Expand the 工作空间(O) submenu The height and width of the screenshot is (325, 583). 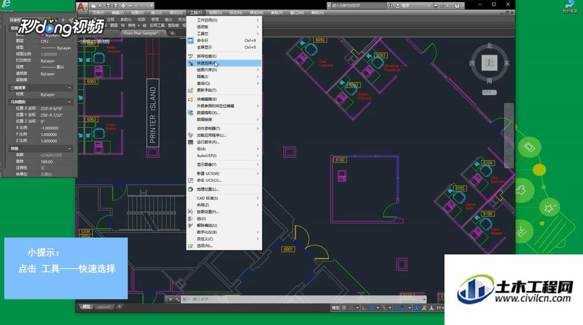[x=224, y=20]
